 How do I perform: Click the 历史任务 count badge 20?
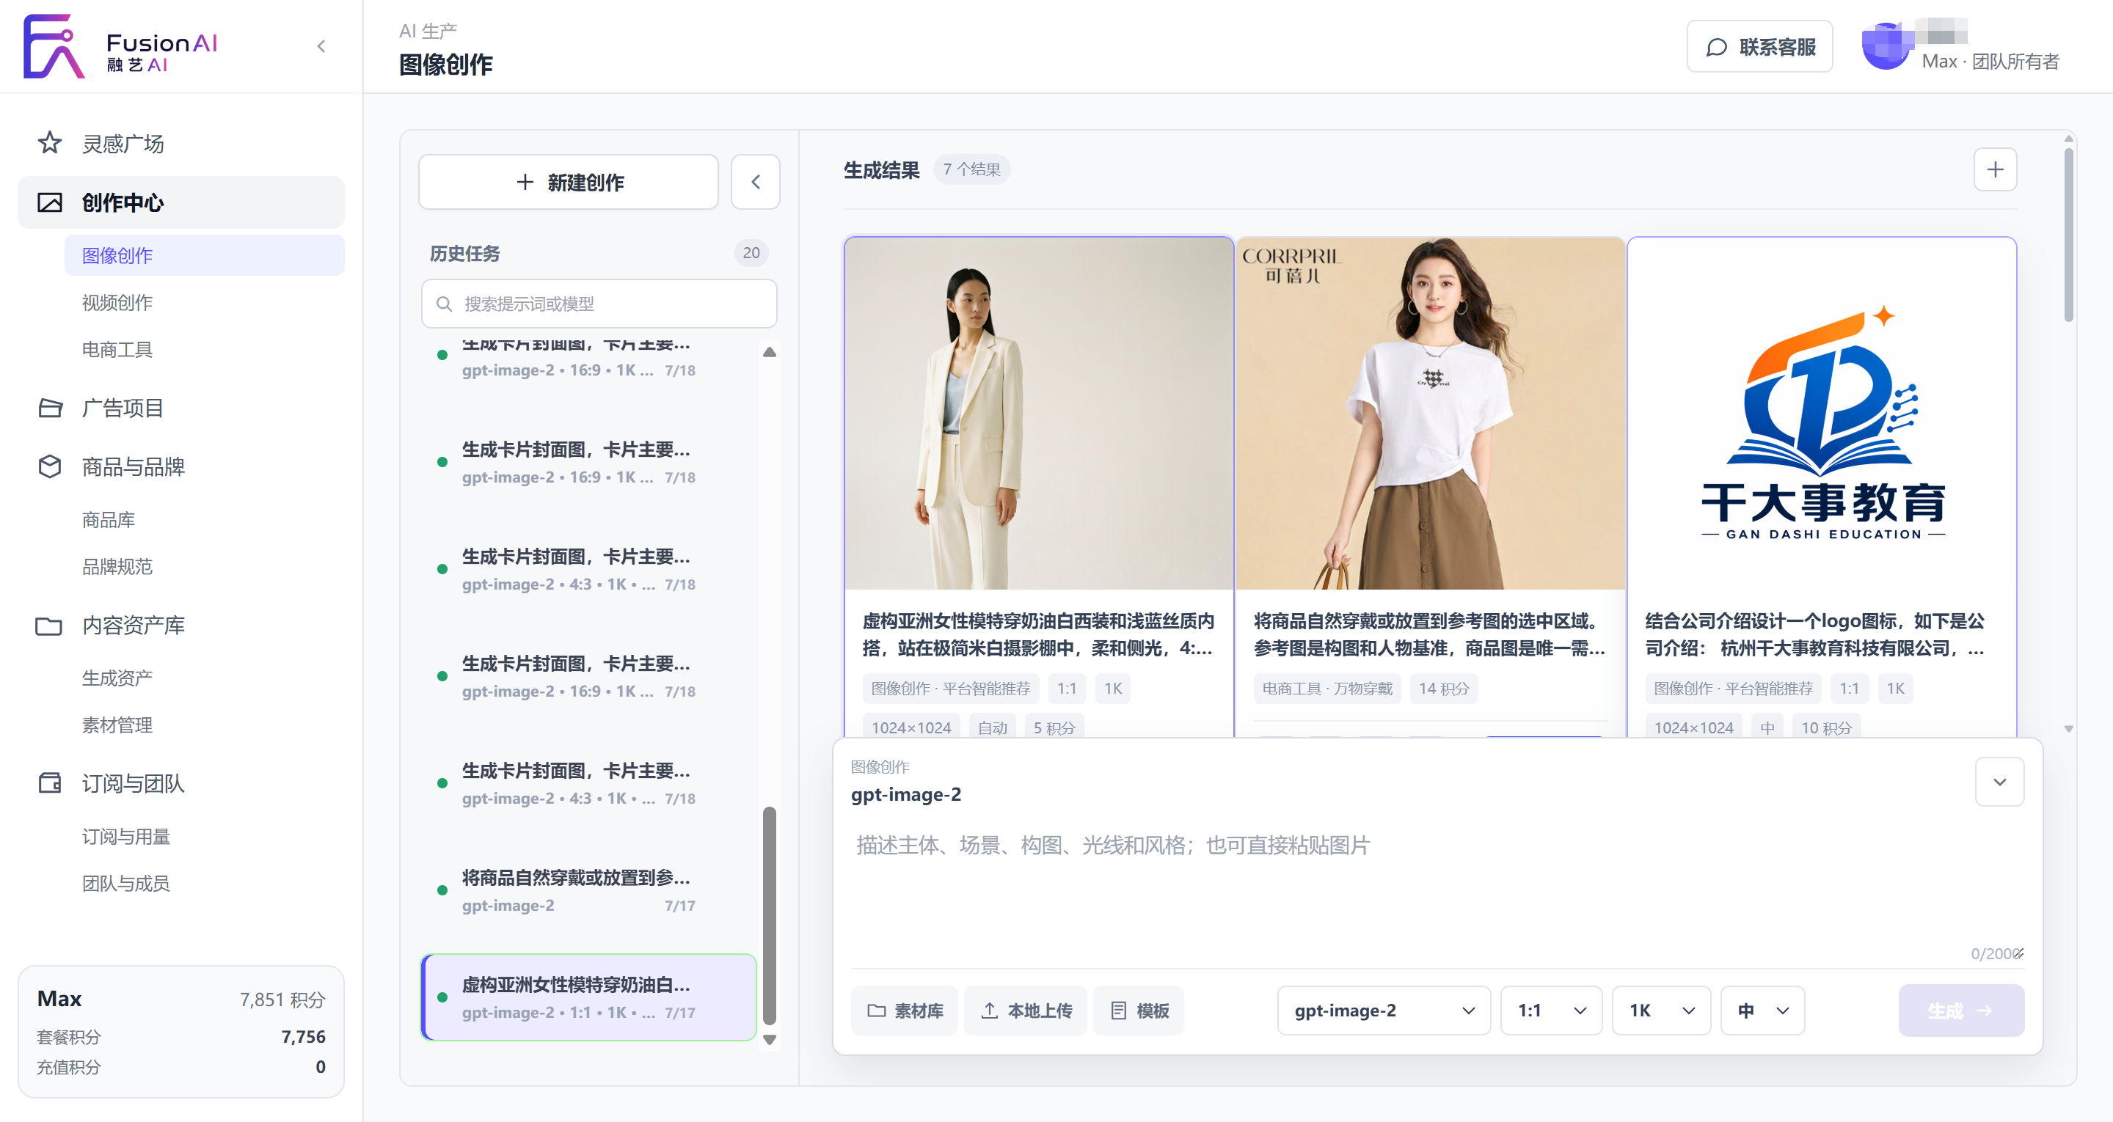click(x=751, y=254)
